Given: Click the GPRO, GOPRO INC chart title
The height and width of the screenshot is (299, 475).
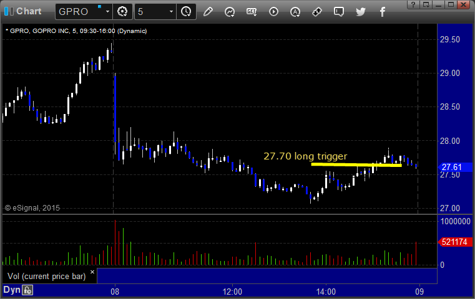Looking at the screenshot, I should coord(77,31).
